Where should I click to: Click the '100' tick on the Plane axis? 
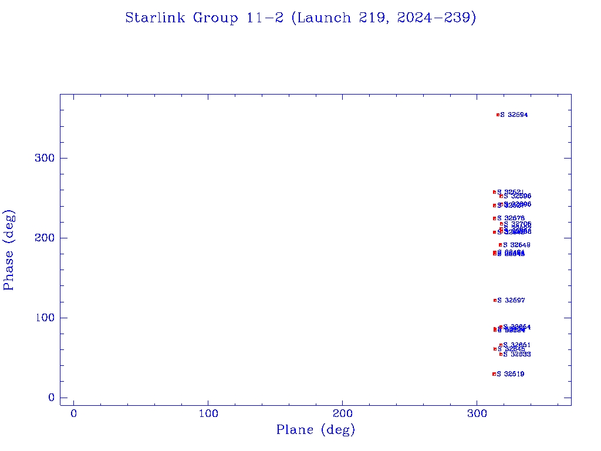[208, 413]
